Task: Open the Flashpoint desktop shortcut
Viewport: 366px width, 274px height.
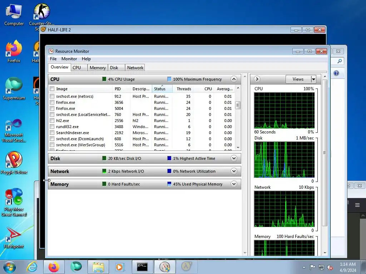Action: tap(14, 238)
